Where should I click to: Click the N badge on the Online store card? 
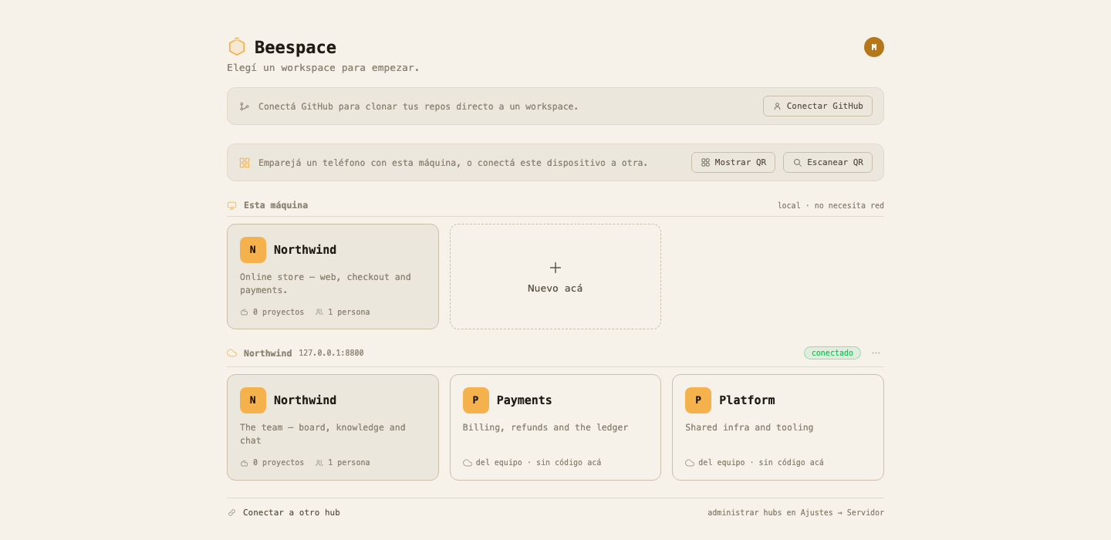click(253, 250)
